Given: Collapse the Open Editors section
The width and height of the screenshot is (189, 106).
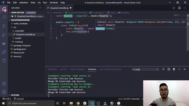Looking at the screenshot, I should (10, 13).
